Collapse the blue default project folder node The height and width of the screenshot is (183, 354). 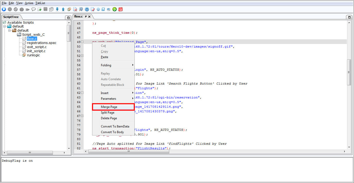[4, 26]
